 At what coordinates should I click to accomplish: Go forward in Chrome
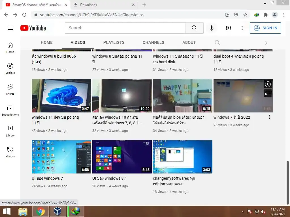pyautogui.click(x=15, y=15)
